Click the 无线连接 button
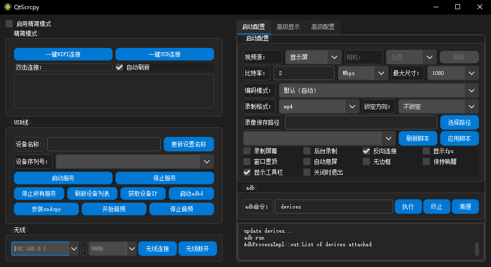 158,249
